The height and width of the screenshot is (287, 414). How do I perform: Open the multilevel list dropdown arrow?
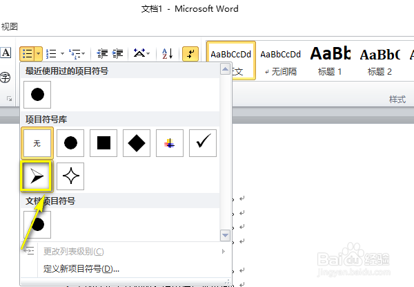pos(83,54)
